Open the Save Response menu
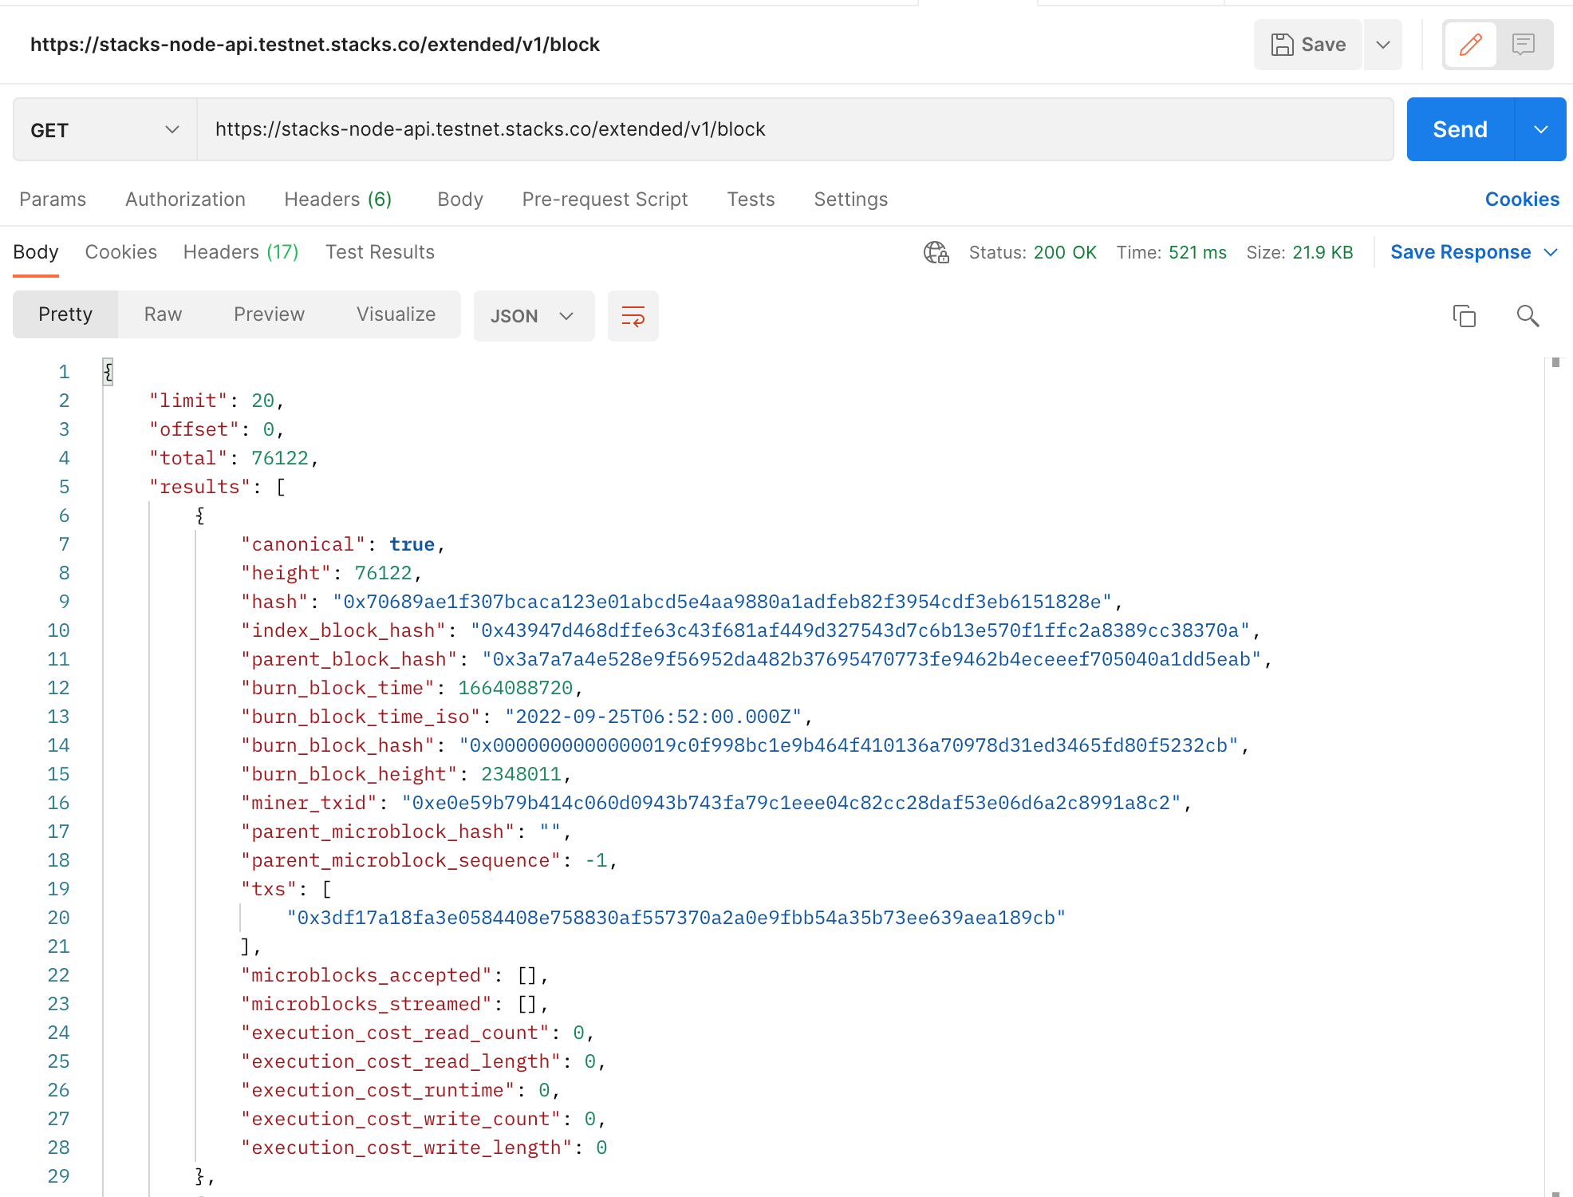 click(x=1472, y=252)
